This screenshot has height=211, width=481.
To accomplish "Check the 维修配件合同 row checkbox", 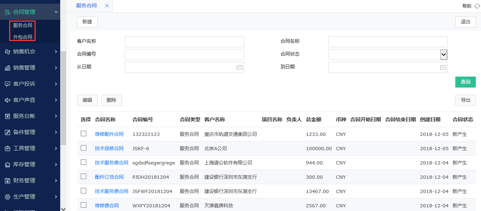I will [x=84, y=134].
